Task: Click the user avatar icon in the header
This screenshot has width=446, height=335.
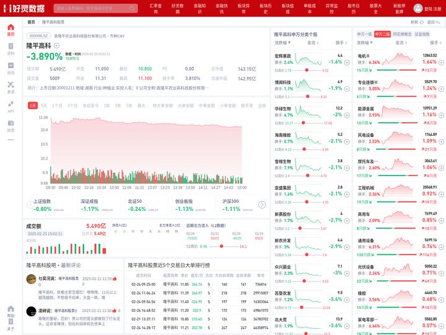Action: coord(418,8)
